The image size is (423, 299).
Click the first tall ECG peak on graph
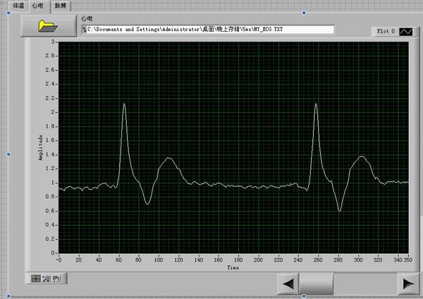[125, 104]
